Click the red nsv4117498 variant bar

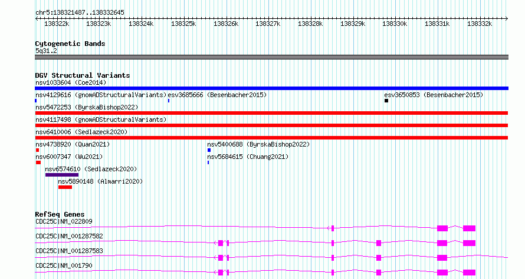[271, 125]
